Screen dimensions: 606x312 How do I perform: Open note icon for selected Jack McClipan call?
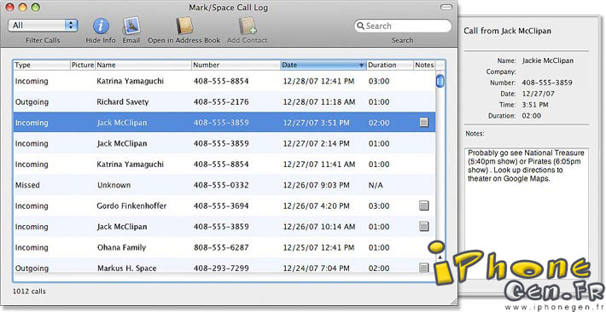click(x=424, y=123)
